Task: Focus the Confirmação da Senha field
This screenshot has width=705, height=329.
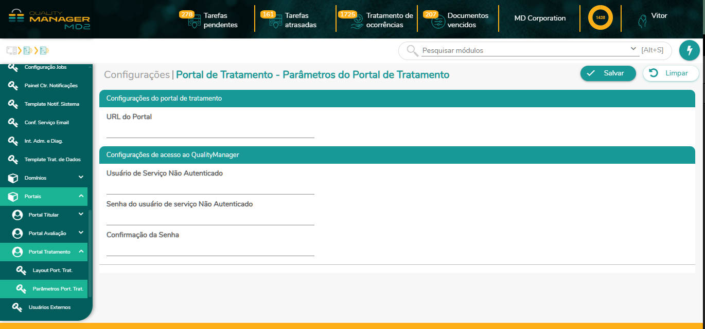Action: pos(210,249)
